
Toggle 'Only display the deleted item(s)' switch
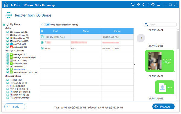point(46,25)
